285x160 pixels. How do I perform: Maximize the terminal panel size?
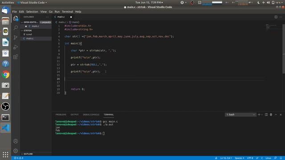(x=276, y=115)
